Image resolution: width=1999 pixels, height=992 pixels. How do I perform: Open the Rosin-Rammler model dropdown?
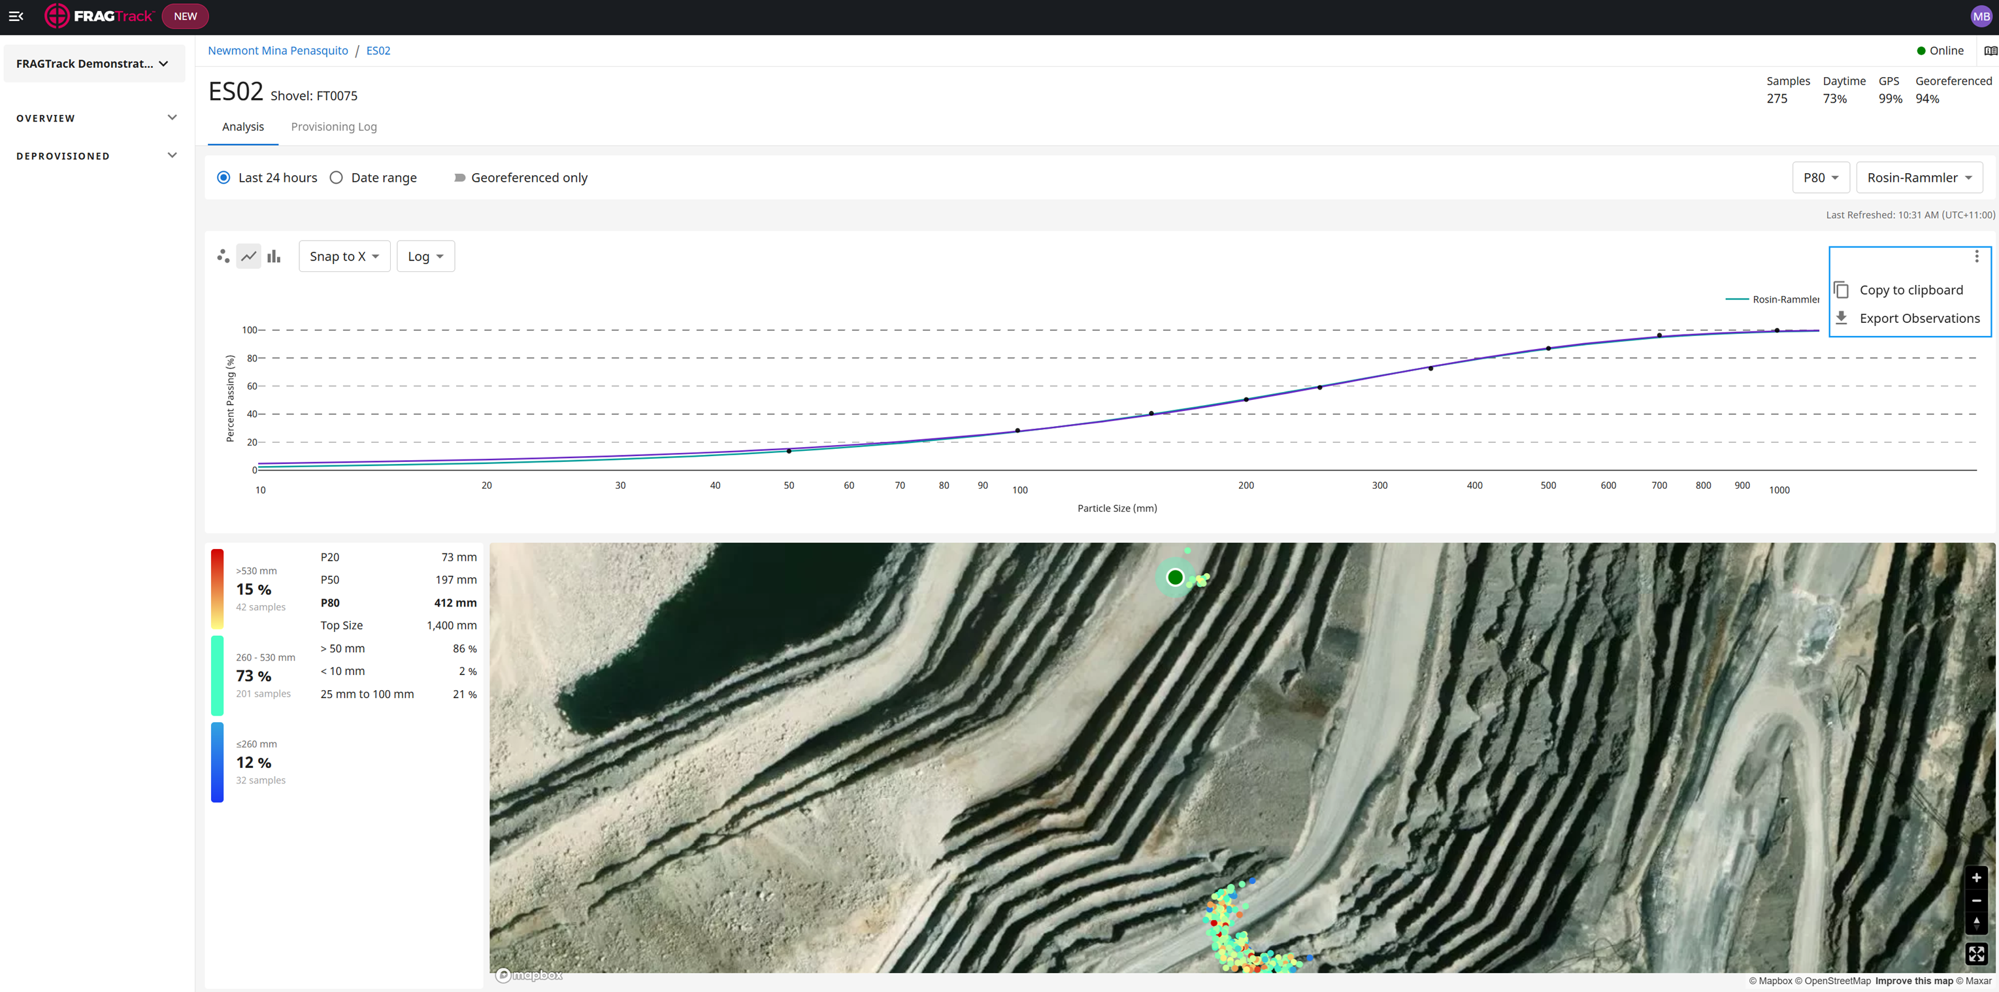point(1919,177)
